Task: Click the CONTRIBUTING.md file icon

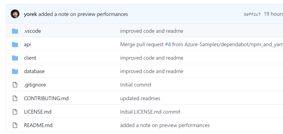Action: 15,98
